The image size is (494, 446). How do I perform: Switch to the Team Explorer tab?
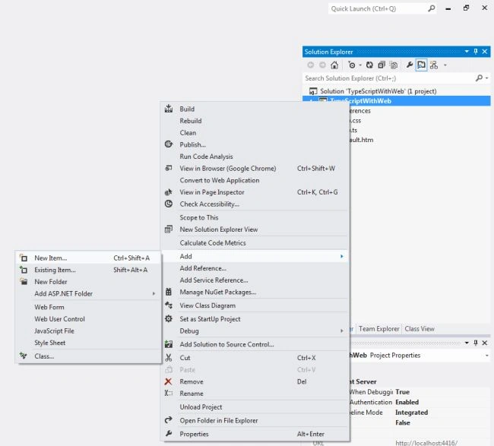tap(378, 329)
